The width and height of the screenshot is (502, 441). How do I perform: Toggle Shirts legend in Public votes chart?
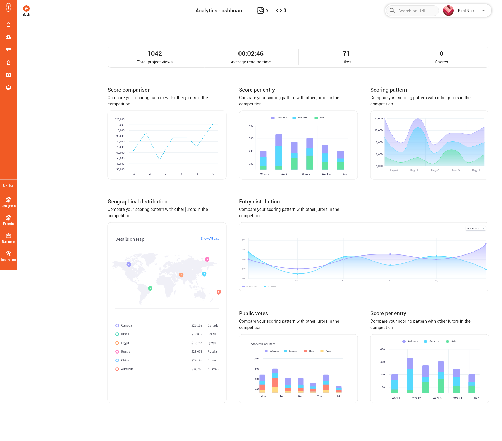pyautogui.click(x=309, y=351)
